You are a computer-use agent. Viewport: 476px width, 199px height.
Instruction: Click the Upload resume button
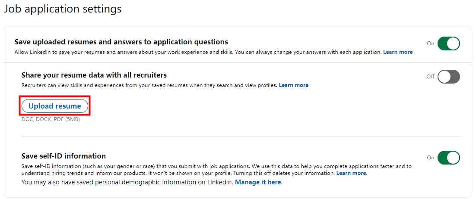[55, 106]
